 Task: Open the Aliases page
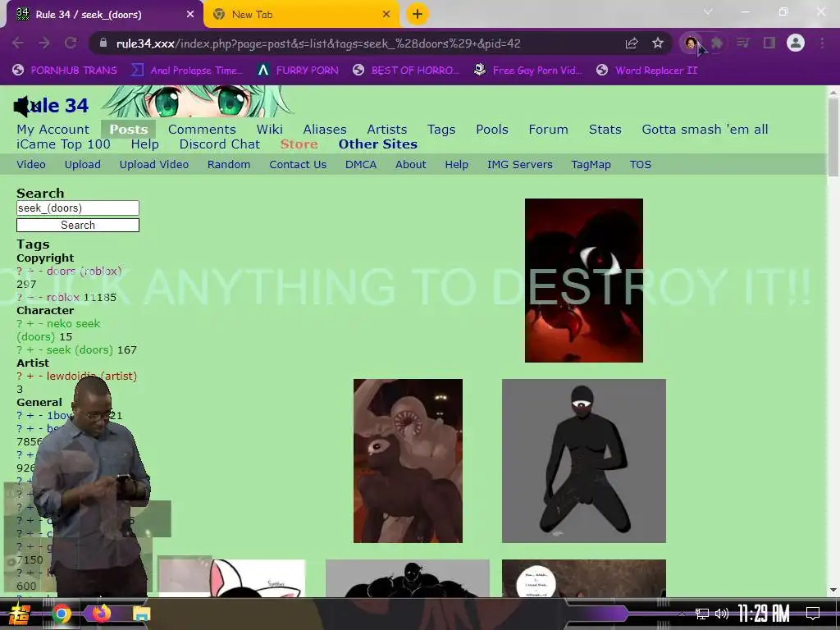pyautogui.click(x=325, y=129)
